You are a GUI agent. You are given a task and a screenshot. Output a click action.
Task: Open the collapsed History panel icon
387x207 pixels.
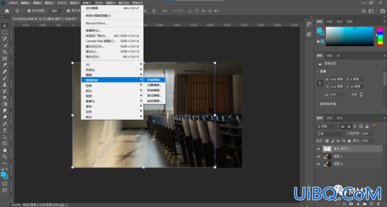309,24
